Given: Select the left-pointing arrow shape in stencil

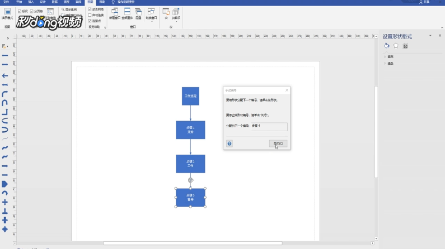Looking at the screenshot, I should click(x=5, y=75).
